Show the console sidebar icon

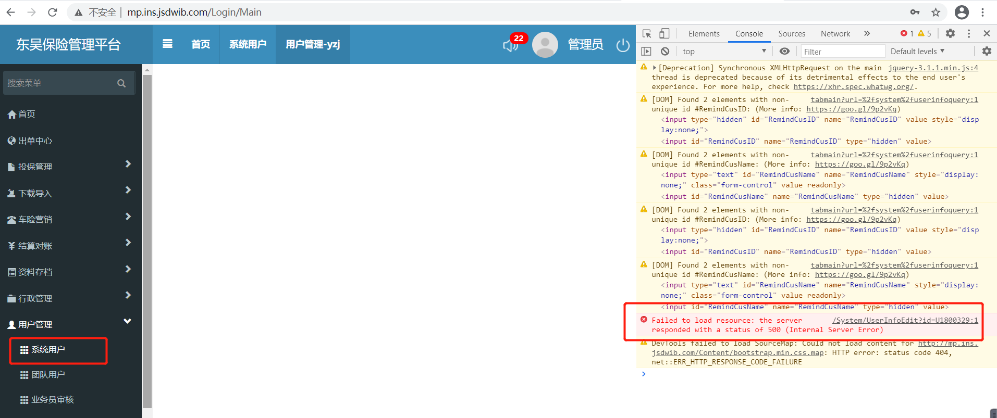[646, 52]
